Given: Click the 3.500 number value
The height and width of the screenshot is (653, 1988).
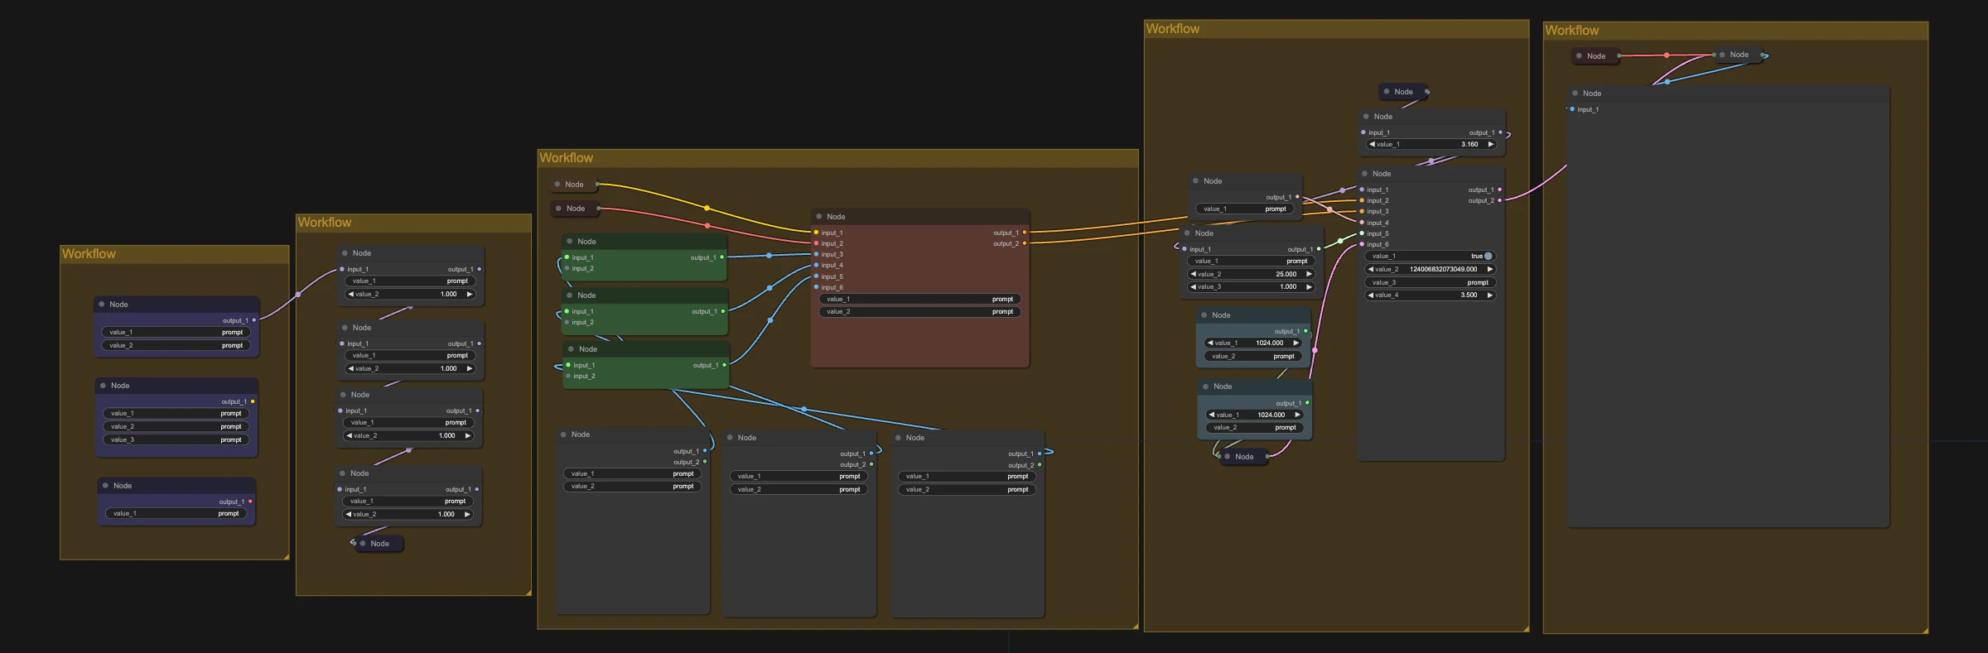Looking at the screenshot, I should [1469, 295].
